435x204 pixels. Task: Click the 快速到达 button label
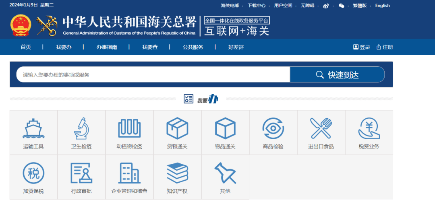344,75
